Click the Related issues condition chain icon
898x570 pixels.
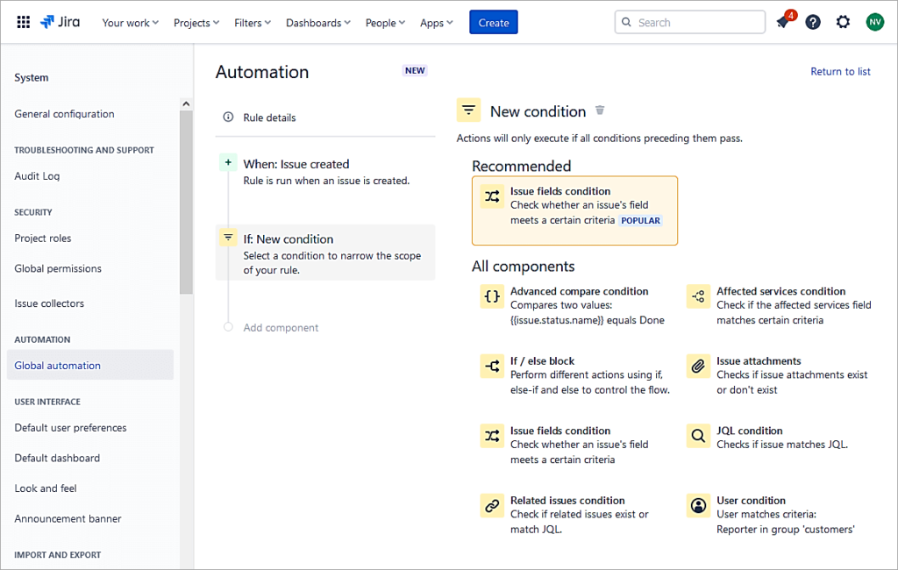pyautogui.click(x=492, y=506)
